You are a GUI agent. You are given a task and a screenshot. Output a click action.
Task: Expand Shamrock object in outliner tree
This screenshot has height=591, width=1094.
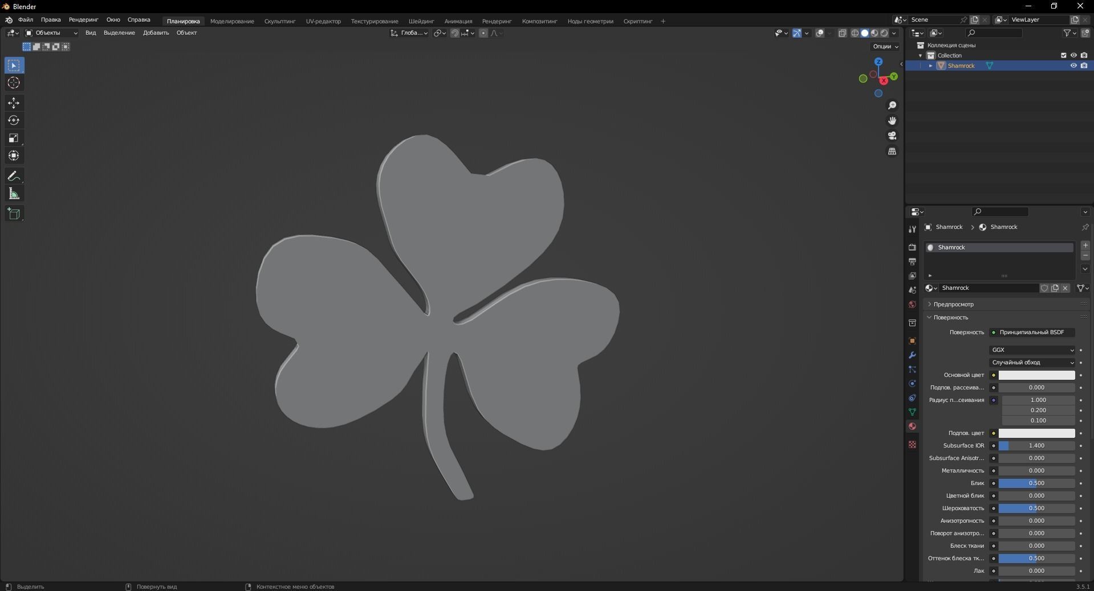[930, 66]
